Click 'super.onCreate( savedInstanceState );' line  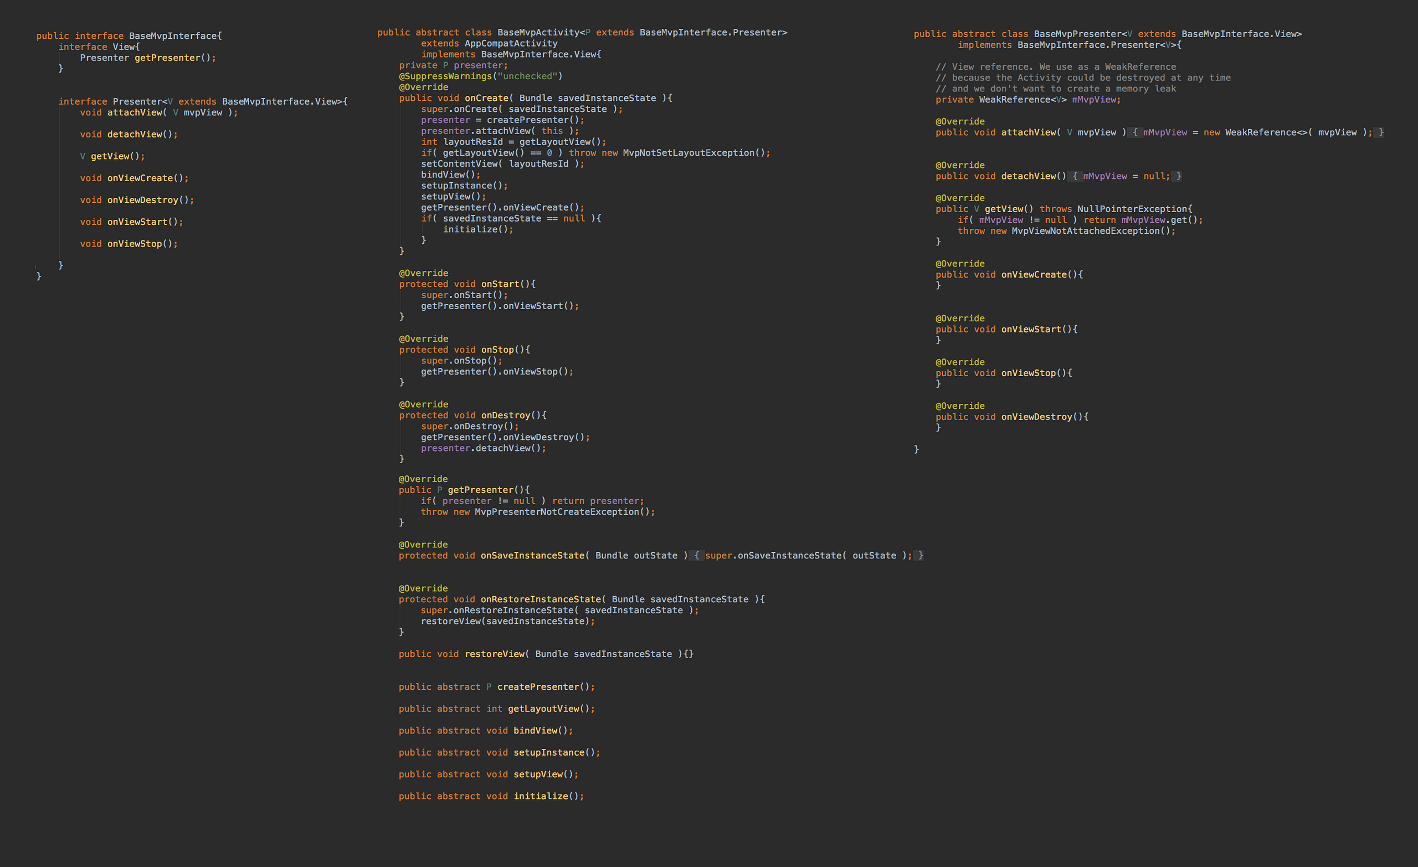[x=522, y=109]
